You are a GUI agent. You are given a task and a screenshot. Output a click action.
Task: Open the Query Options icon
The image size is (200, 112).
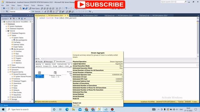tap(51, 12)
